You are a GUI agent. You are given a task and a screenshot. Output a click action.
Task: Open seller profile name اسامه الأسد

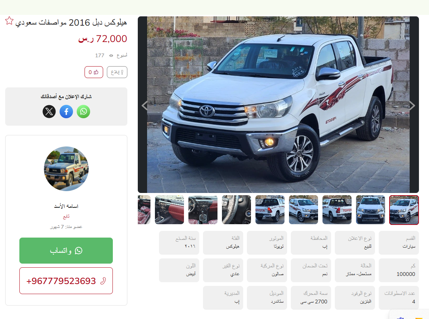click(66, 206)
